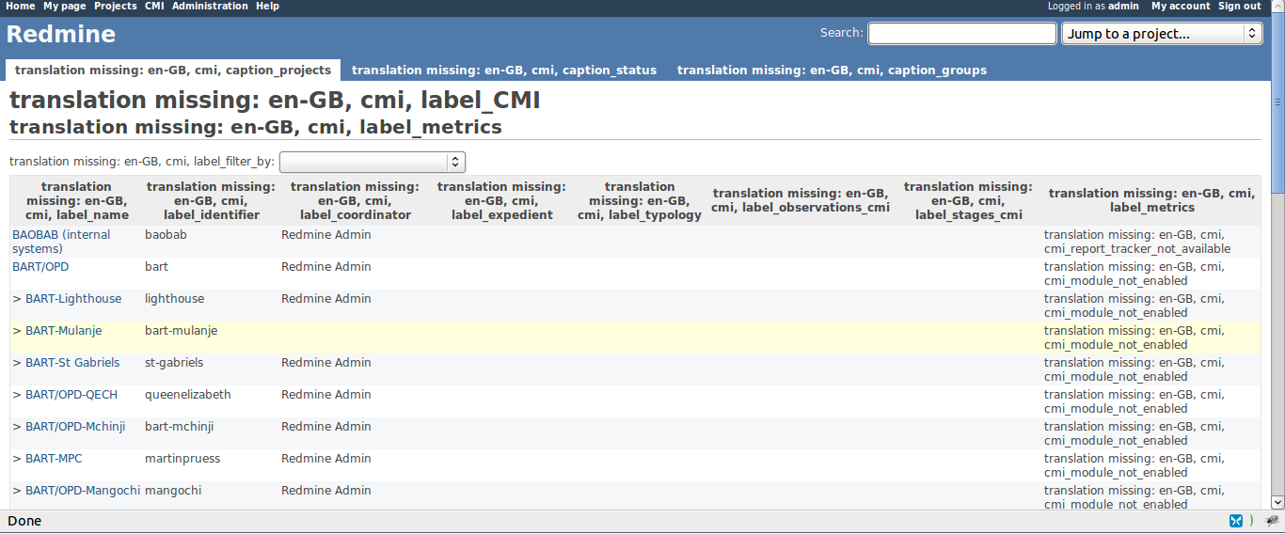Click the bug icon in status bar
The image size is (1285, 534).
point(1272,521)
